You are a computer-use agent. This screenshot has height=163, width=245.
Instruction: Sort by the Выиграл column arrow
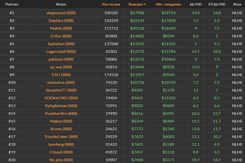click(145, 5)
